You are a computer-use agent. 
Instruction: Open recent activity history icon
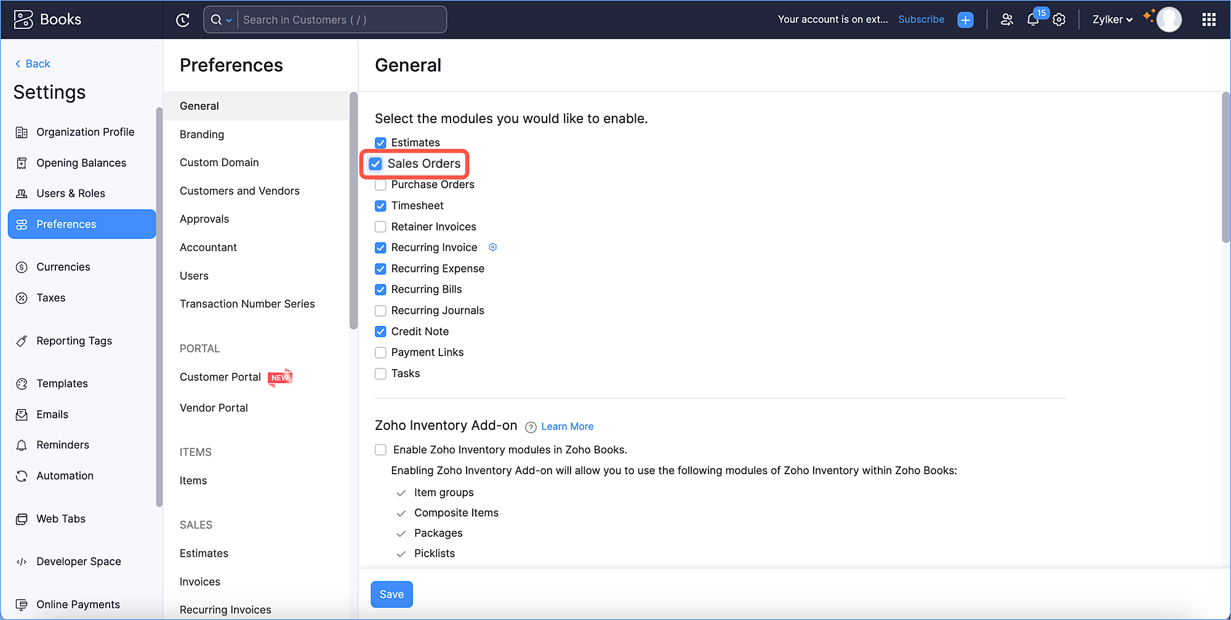tap(183, 20)
